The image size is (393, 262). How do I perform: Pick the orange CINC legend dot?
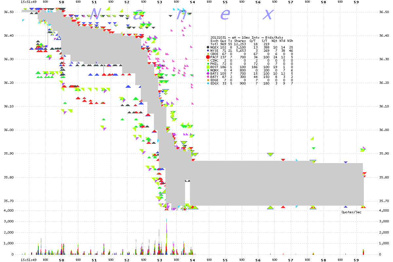pyautogui.click(x=208, y=61)
